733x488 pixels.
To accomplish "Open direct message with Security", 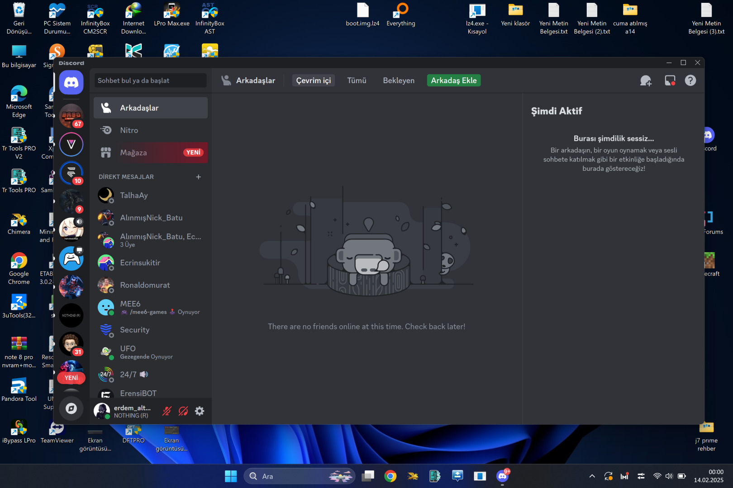I will click(151, 330).
